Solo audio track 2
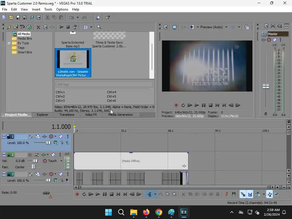The height and width of the screenshot is (219, 292). click(60, 155)
